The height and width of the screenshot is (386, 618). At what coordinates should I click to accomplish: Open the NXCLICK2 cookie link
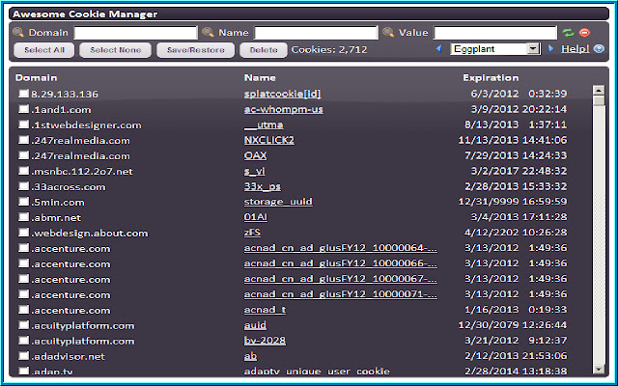(x=268, y=140)
